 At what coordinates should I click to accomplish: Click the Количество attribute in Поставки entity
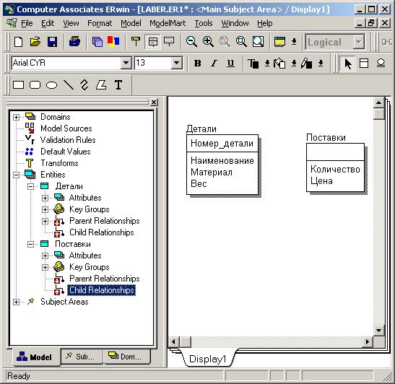tap(335, 169)
